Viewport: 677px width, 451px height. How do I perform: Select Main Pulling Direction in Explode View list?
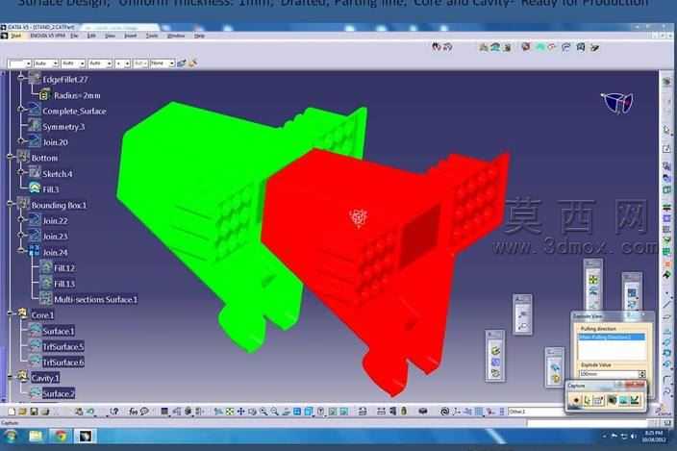tap(612, 338)
